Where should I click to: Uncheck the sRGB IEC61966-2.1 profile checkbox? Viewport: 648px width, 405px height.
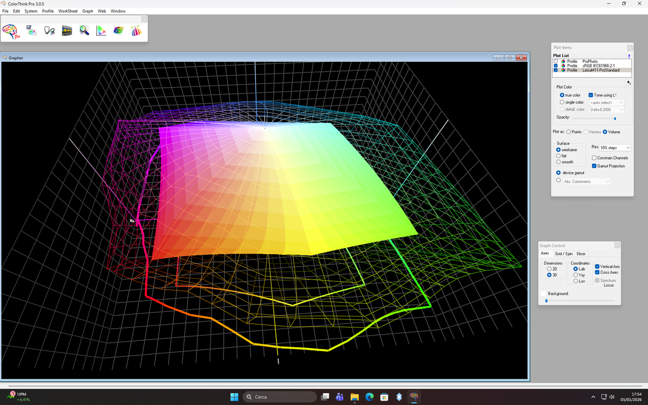click(556, 66)
